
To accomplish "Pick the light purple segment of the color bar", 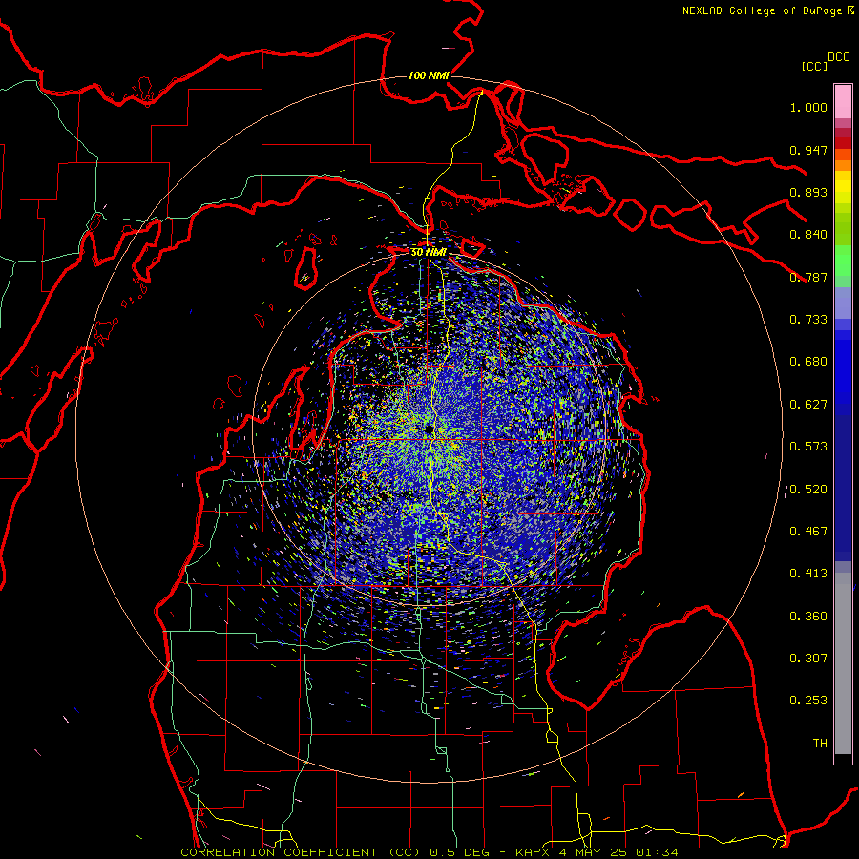I will pos(843,304).
